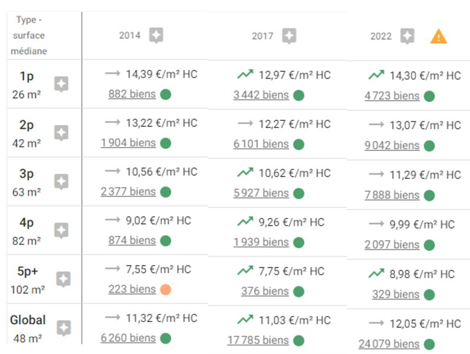Open the 9 042 biens link
Viewport: 470px width, 354px height.
[392, 145]
